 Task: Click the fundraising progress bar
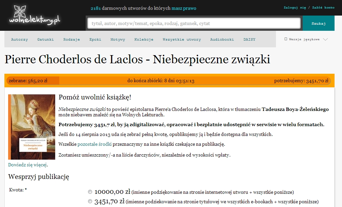169,80
